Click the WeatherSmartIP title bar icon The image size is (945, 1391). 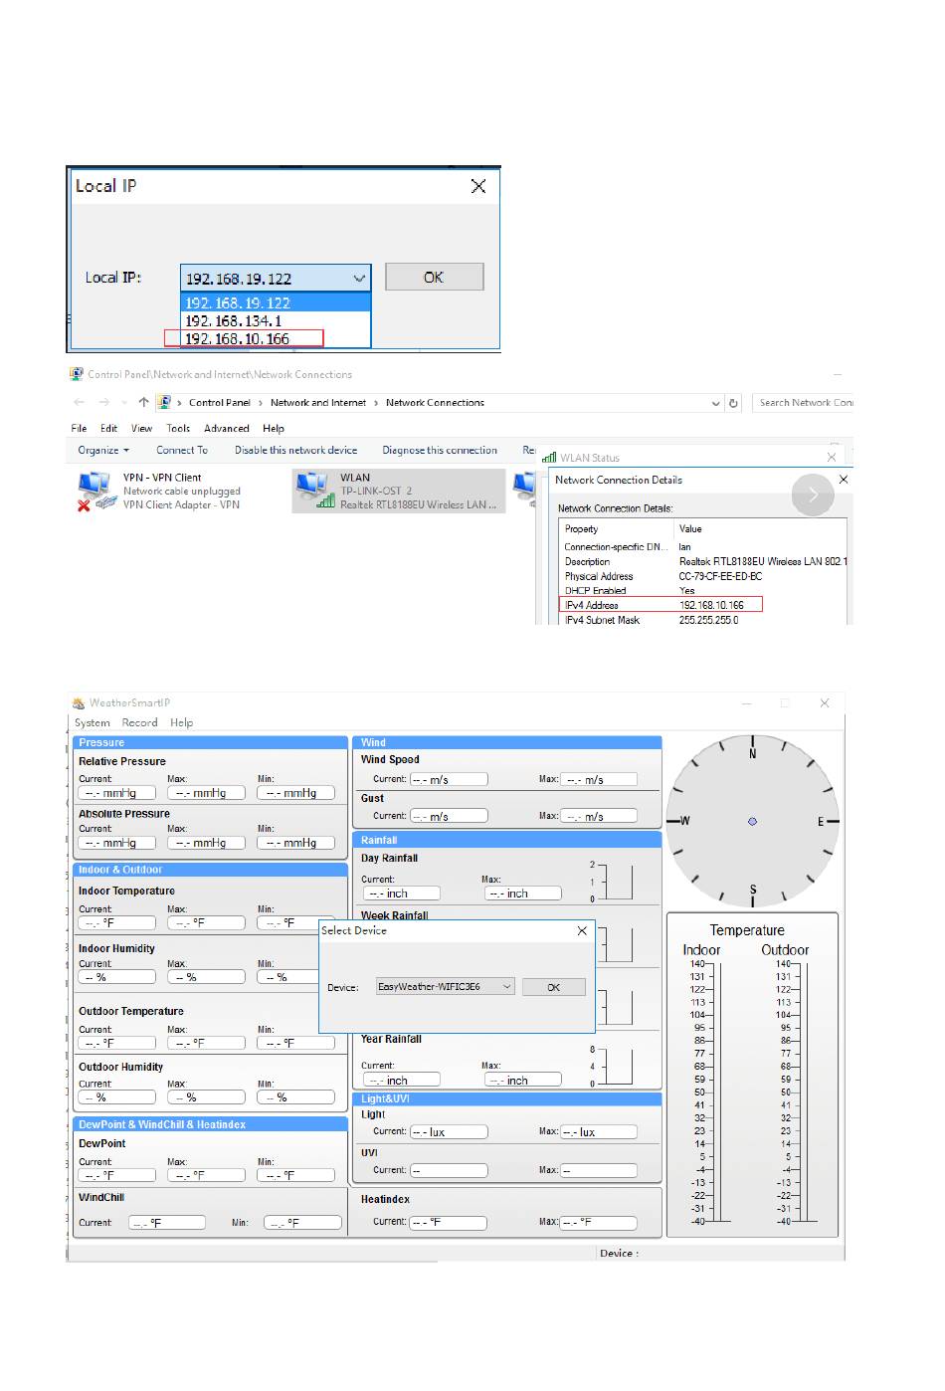(79, 703)
